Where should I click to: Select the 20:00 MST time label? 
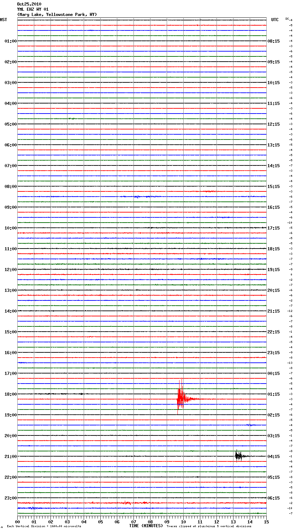(10, 436)
